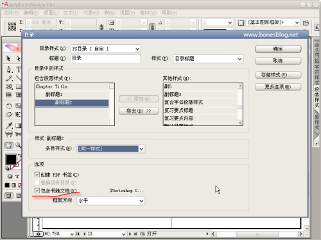Open the 文字 menu
Screen dimensions: 321x240
pos(71,13)
